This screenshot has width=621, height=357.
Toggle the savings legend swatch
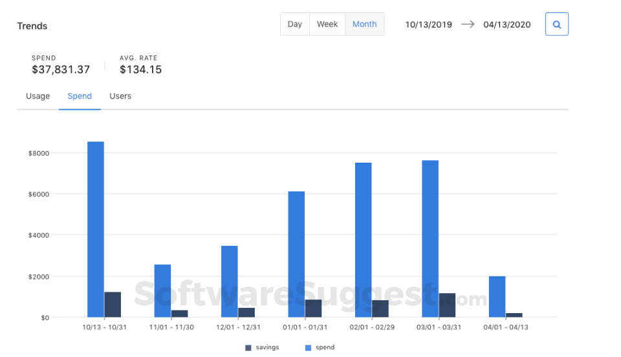click(x=248, y=347)
